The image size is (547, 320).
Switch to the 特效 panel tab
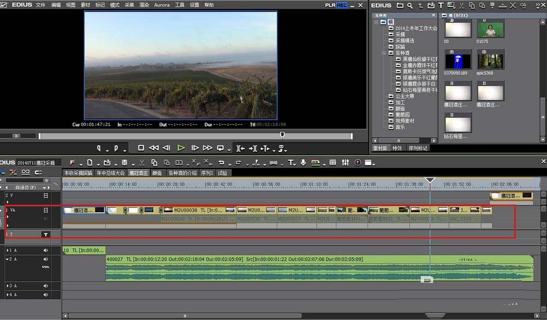coord(397,148)
